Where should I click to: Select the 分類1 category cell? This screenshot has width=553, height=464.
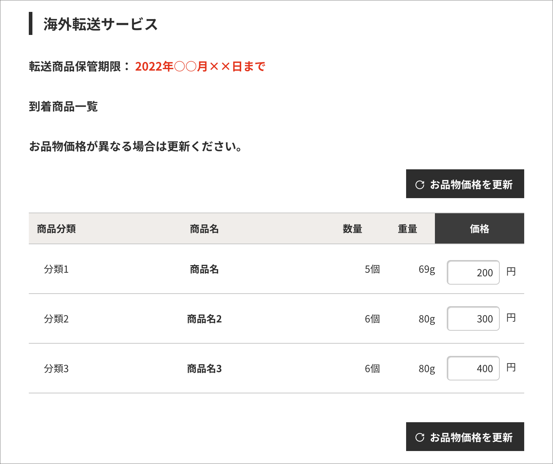click(56, 269)
